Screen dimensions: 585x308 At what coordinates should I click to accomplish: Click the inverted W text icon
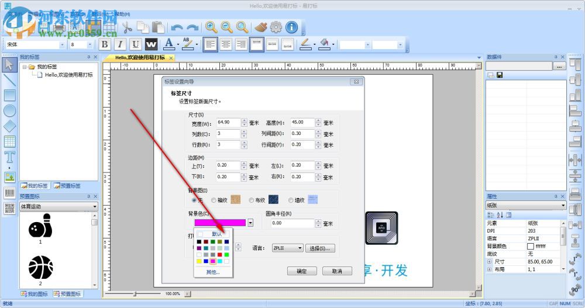pos(151,44)
